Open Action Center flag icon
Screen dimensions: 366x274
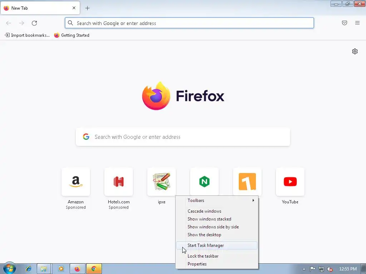pos(312,269)
